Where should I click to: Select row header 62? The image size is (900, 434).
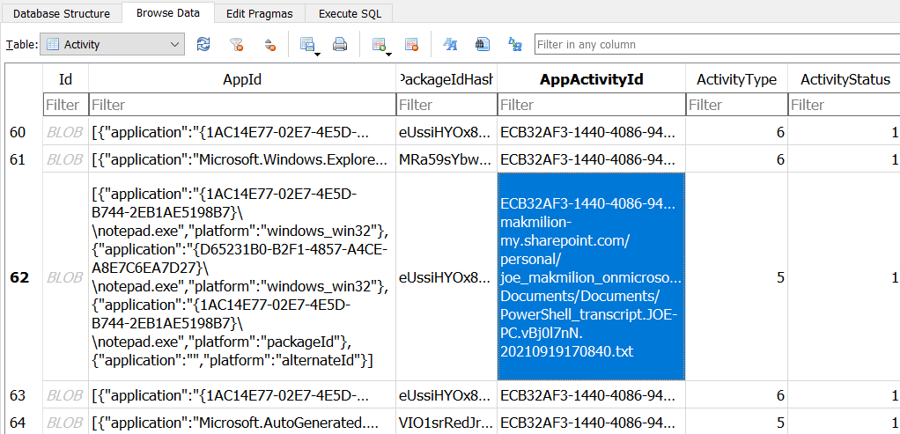[x=24, y=276]
